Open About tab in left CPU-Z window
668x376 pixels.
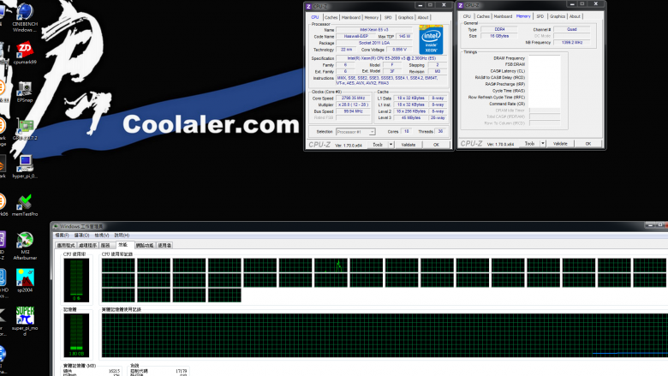422,17
